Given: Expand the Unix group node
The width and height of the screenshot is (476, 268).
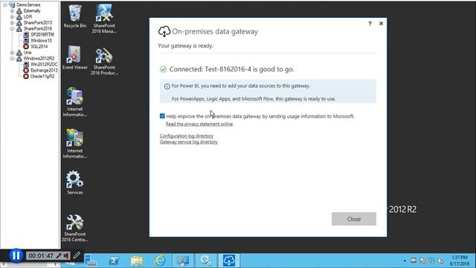Looking at the screenshot, I should point(12,52).
